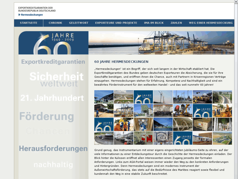238x179 pixels.
Task: Open IMA im Blick section
Action: 154,23
